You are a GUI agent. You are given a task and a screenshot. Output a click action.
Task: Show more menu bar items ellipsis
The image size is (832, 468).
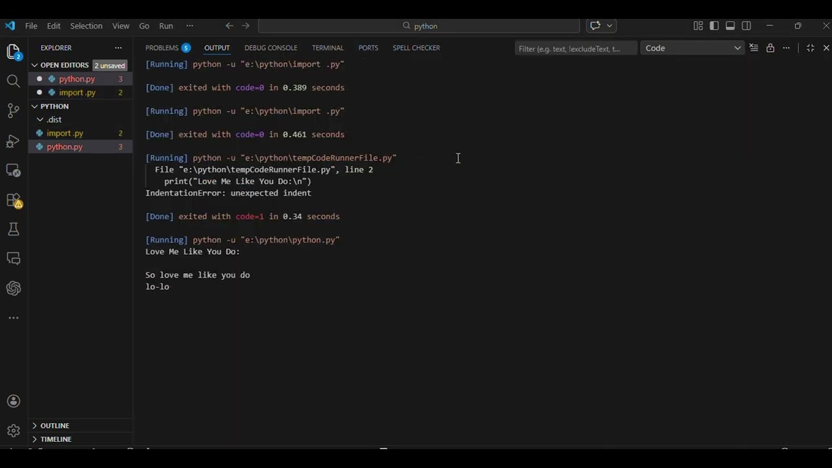point(190,26)
